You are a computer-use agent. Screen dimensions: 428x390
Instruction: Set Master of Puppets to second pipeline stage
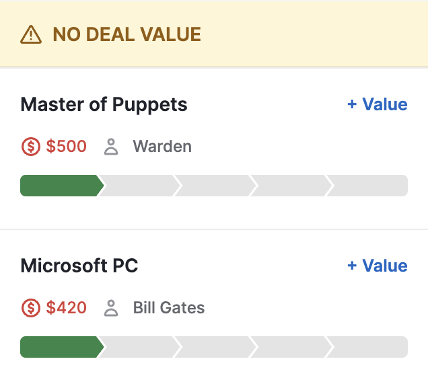[x=139, y=186]
